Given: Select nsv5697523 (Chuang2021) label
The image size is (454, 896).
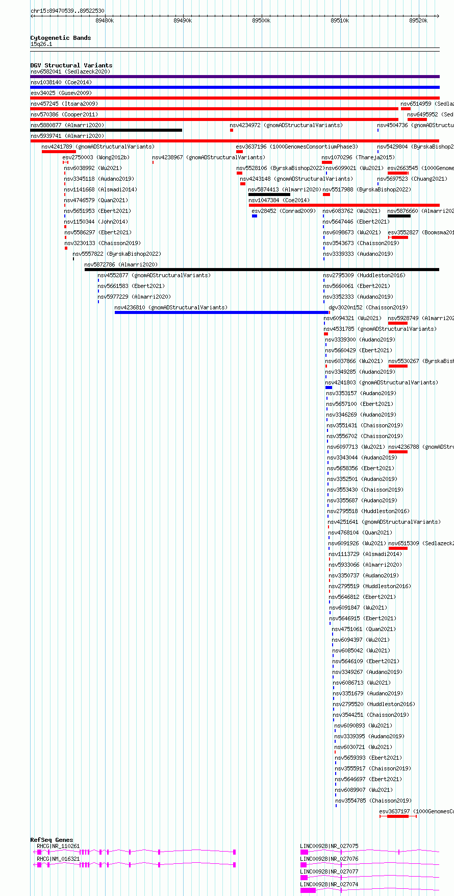Looking at the screenshot, I should point(412,179).
